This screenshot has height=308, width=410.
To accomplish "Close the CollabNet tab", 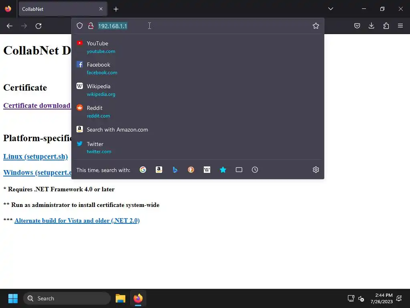I will [x=101, y=9].
